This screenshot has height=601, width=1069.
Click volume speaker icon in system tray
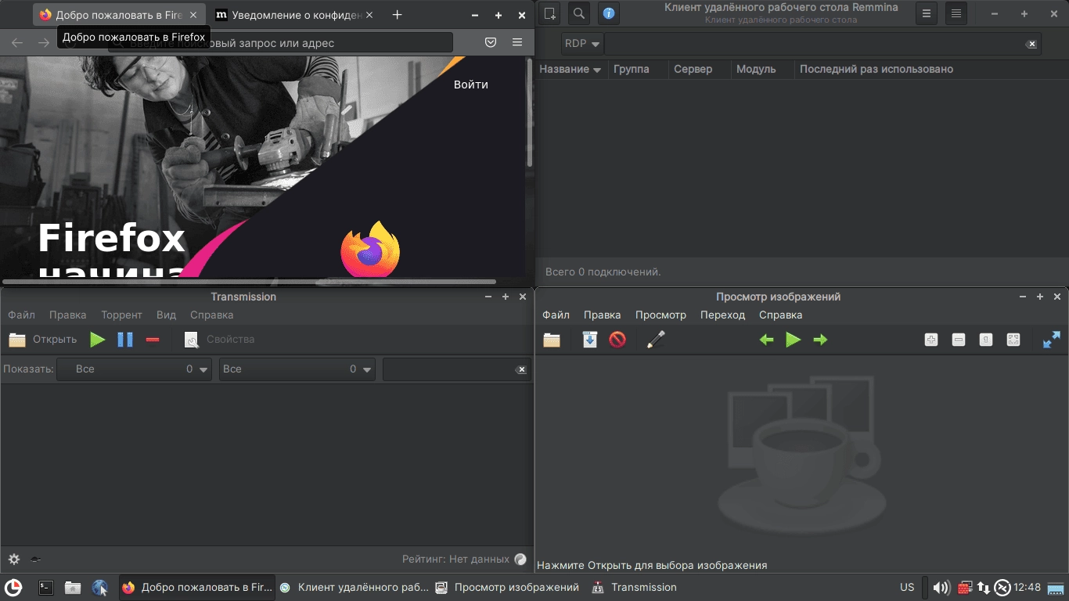tap(941, 587)
